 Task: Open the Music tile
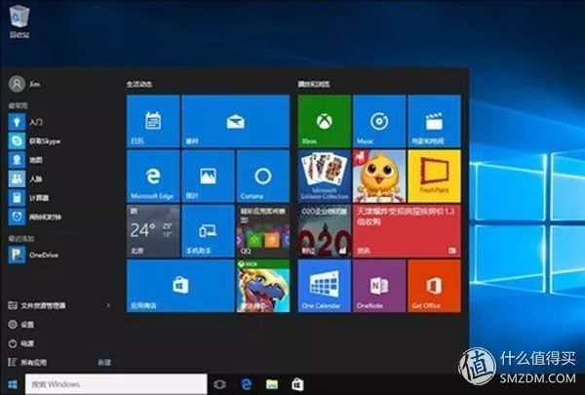tap(379, 121)
